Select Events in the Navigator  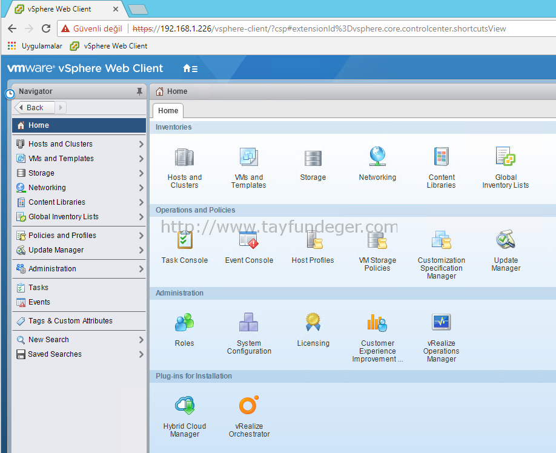(79, 302)
